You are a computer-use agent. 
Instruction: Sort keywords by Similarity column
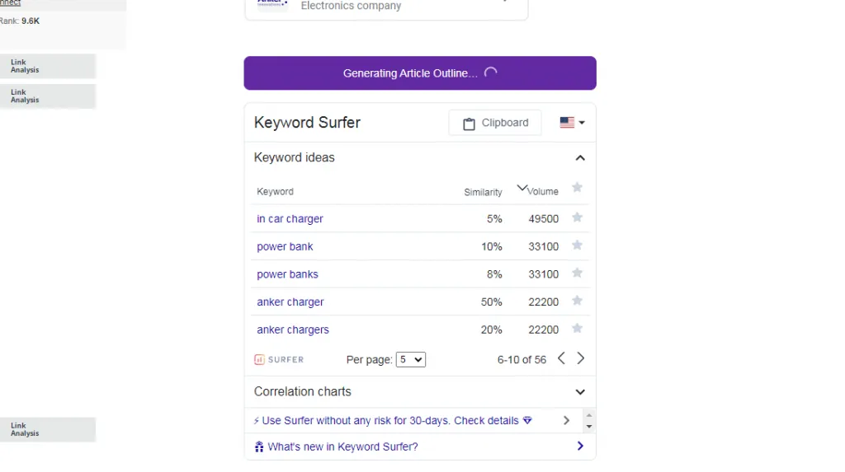(483, 192)
